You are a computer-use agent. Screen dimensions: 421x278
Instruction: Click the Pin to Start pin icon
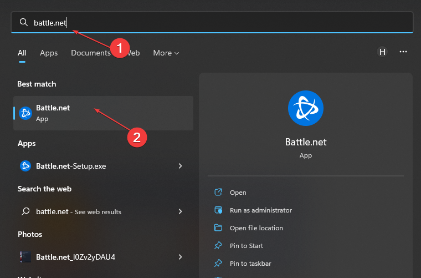pos(218,245)
